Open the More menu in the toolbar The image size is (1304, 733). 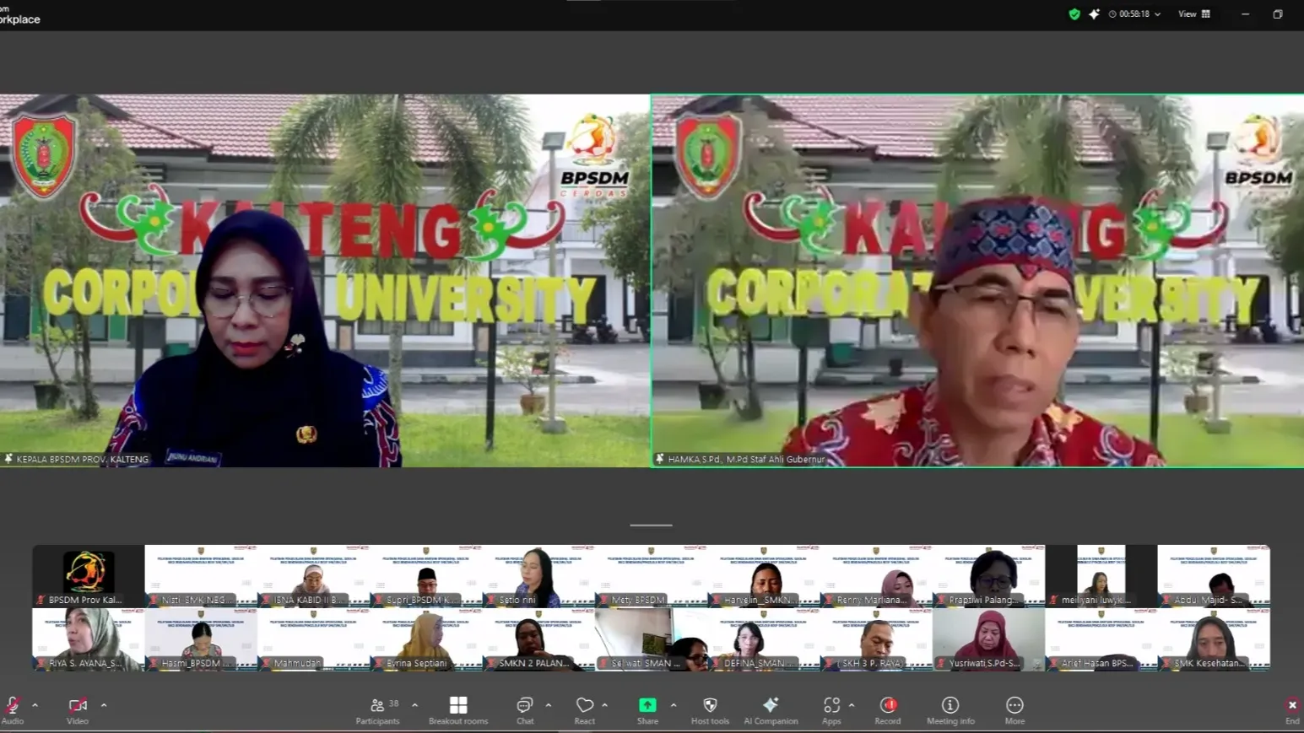coord(1015,706)
